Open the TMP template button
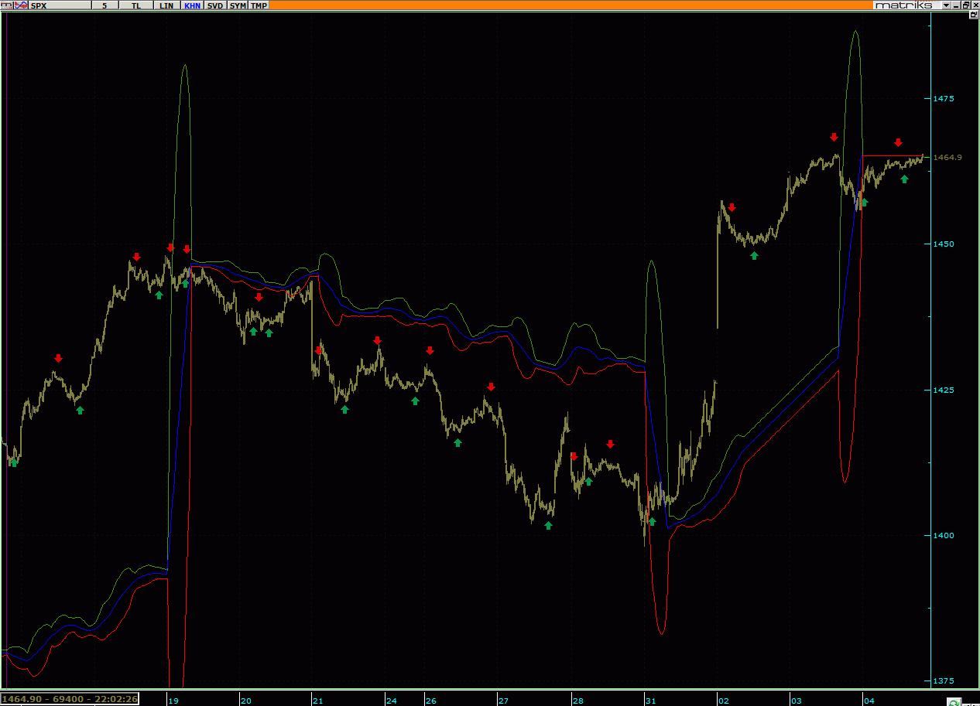The image size is (980, 706). (259, 5)
